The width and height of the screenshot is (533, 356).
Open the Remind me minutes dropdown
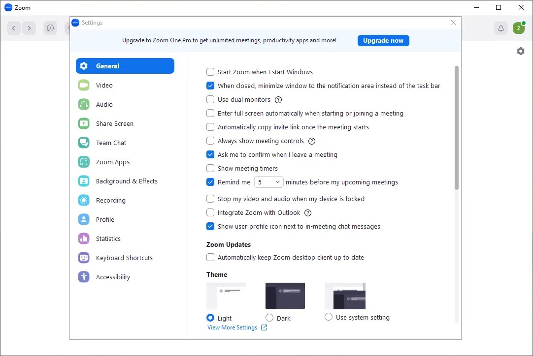point(268,182)
